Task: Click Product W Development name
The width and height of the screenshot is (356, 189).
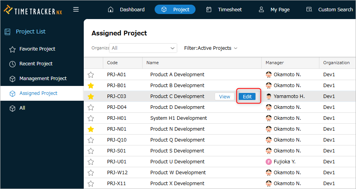Action: click(178, 172)
